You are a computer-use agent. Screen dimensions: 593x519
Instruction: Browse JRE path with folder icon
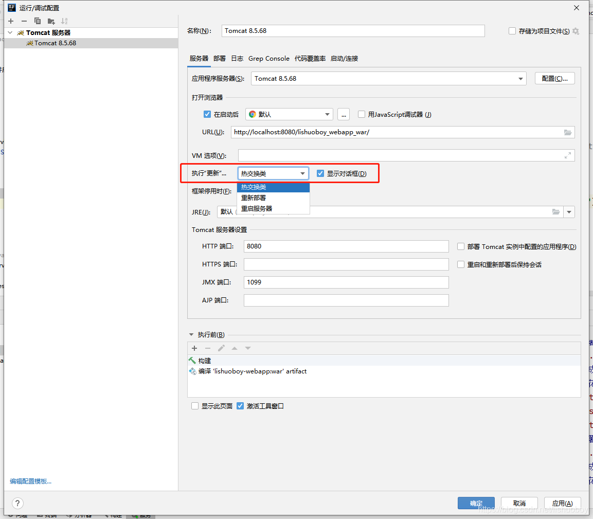556,212
